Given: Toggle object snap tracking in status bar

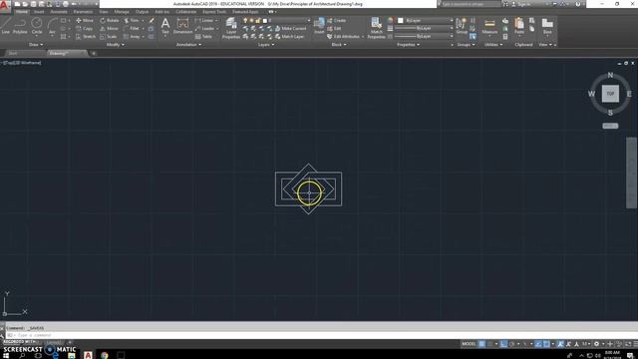Looking at the screenshot, I should [538, 344].
